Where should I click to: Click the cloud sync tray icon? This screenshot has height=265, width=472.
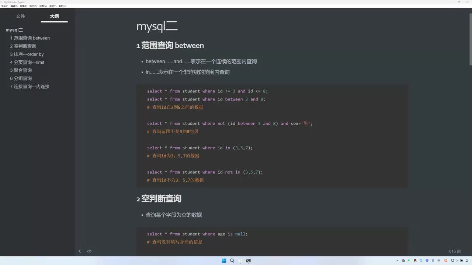point(403,261)
